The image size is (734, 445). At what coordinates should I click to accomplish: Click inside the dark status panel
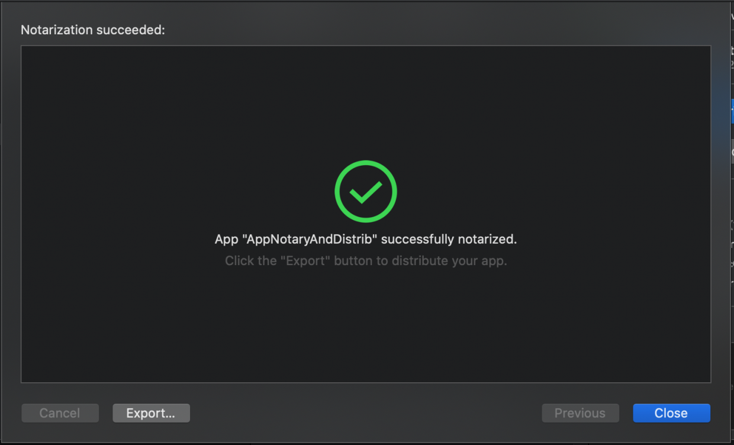tap(365, 325)
